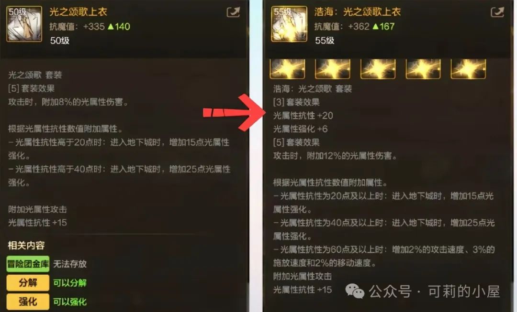Click the share icon on left item panel

coord(233,12)
